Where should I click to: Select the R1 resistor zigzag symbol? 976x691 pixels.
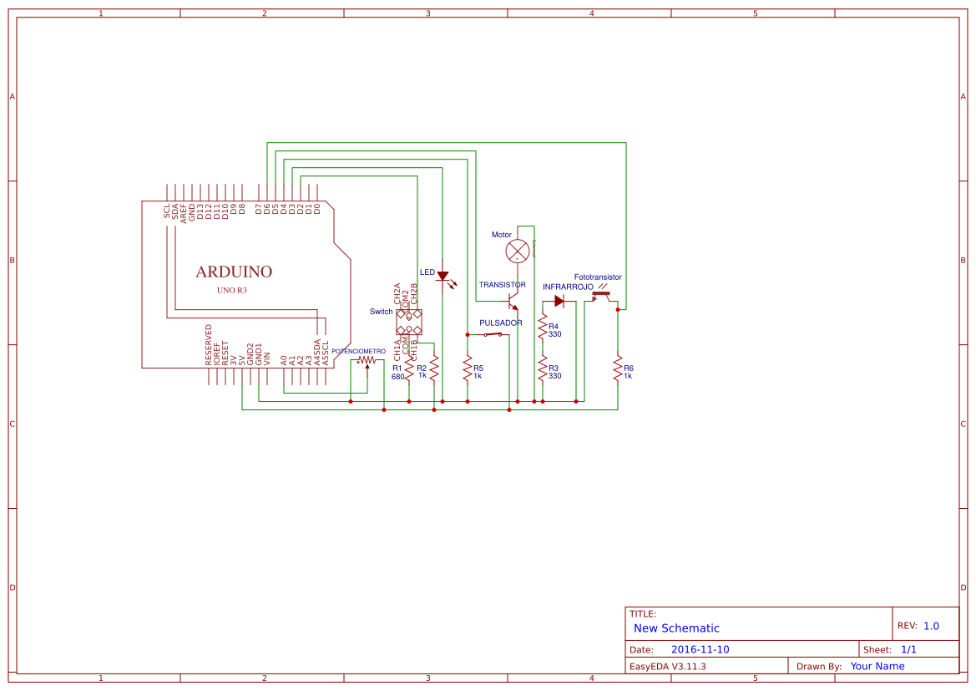click(409, 368)
